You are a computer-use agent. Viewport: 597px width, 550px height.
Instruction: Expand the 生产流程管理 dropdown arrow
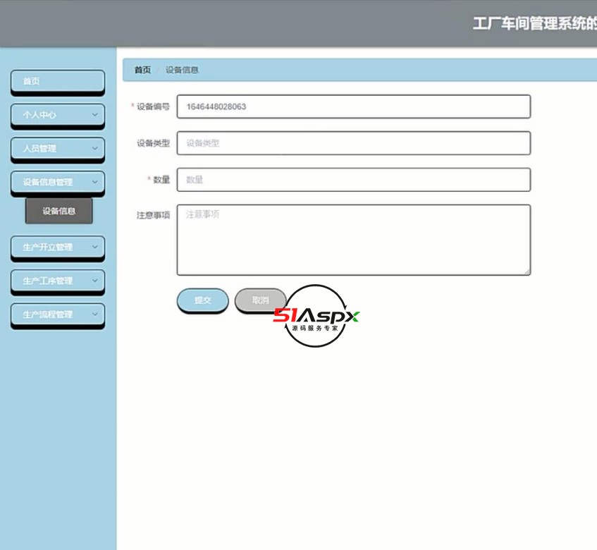(x=94, y=314)
